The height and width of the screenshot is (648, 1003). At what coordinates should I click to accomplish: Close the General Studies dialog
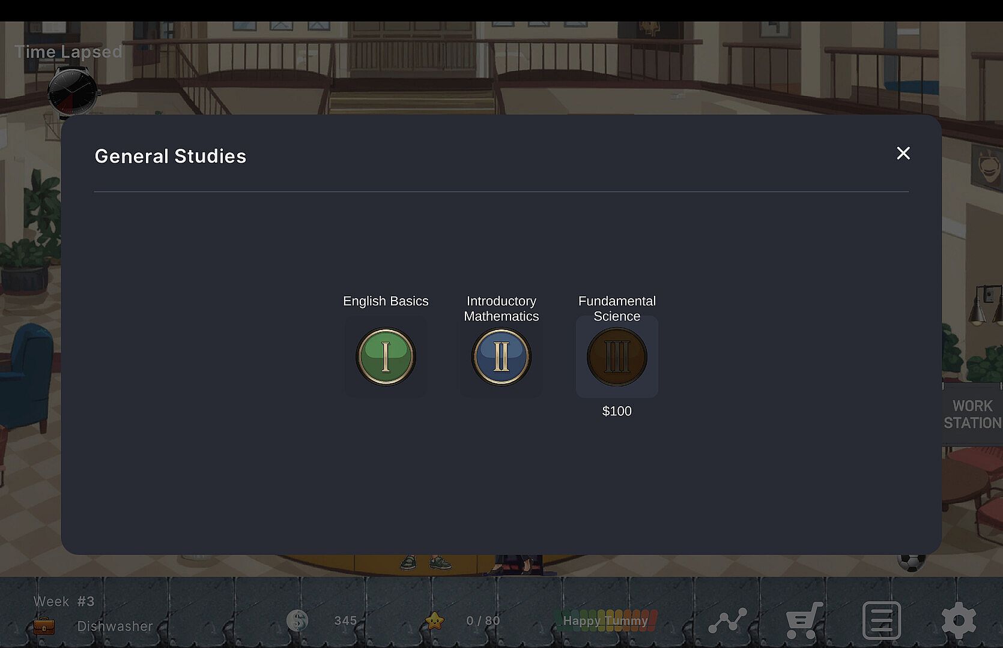[903, 153]
